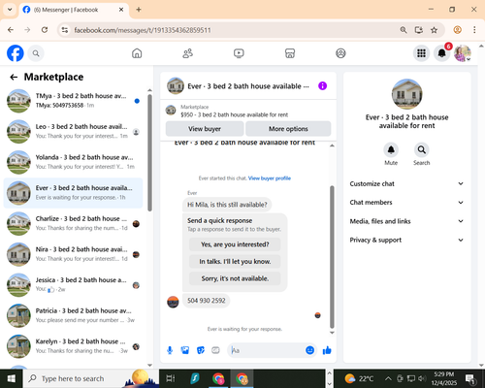485x388 pixels.
Task: Open the Yolanda conversation
Action: tap(73, 162)
